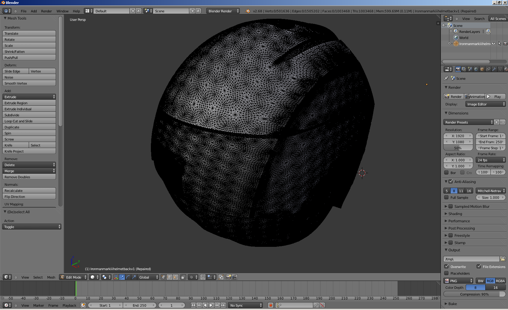Image resolution: width=508 pixels, height=310 pixels.
Task: Enable Sampled Motion Blur checkbox
Action: 451,206
